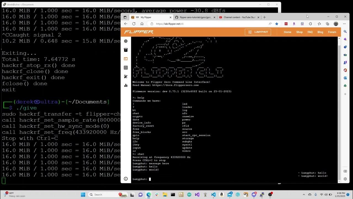Image resolution: width=353 pixels, height=199 pixels.
Task: Click the CLI page vertical scrollbar
Action: point(339,109)
